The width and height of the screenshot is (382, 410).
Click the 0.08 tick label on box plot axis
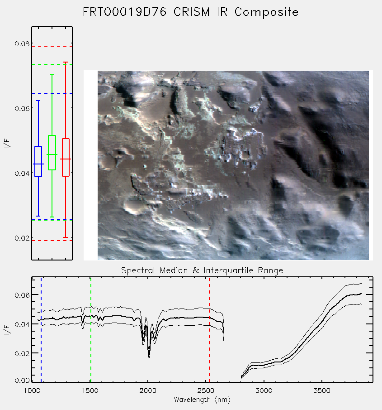[22, 43]
